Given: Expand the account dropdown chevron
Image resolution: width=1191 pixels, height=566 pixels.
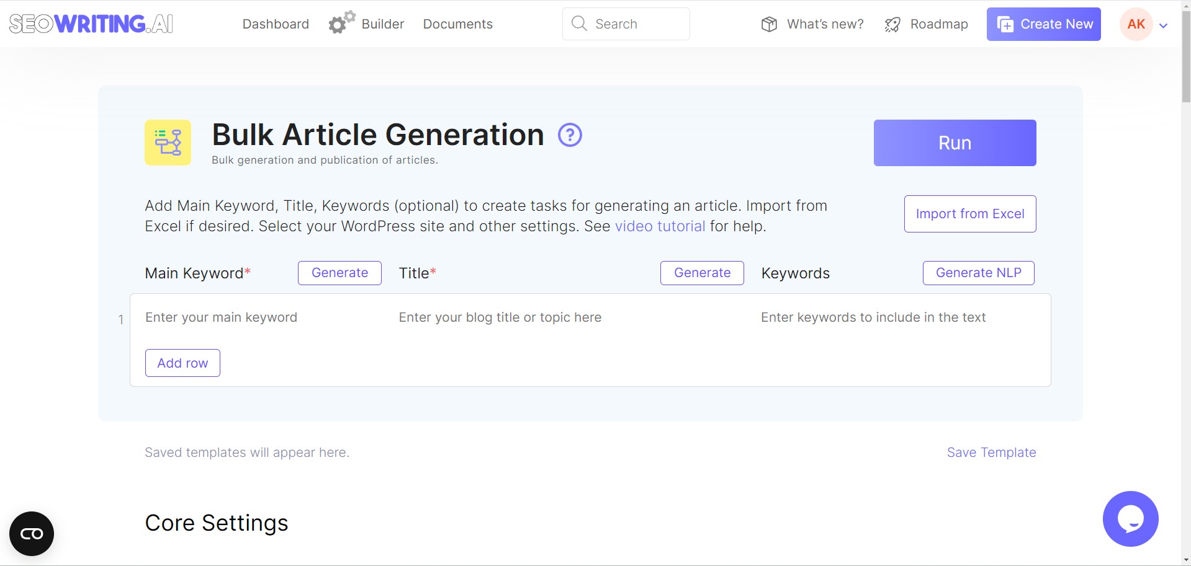Looking at the screenshot, I should pos(1164,25).
